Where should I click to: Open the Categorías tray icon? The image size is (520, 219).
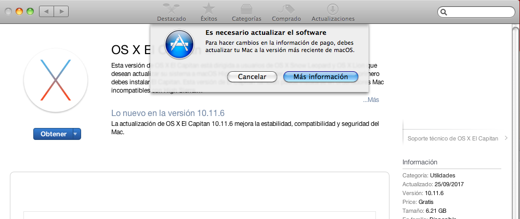click(x=246, y=9)
